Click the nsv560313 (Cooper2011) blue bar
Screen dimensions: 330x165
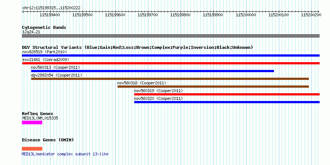coord(153,71)
